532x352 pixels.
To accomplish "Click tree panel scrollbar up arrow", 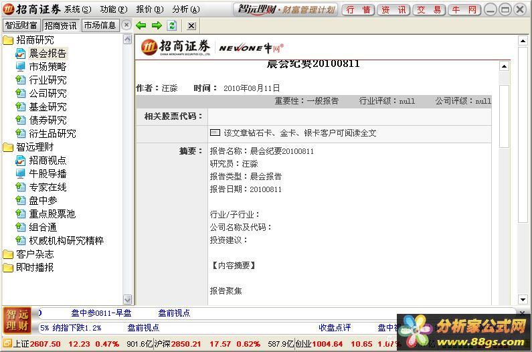I will pyautogui.click(x=127, y=39).
